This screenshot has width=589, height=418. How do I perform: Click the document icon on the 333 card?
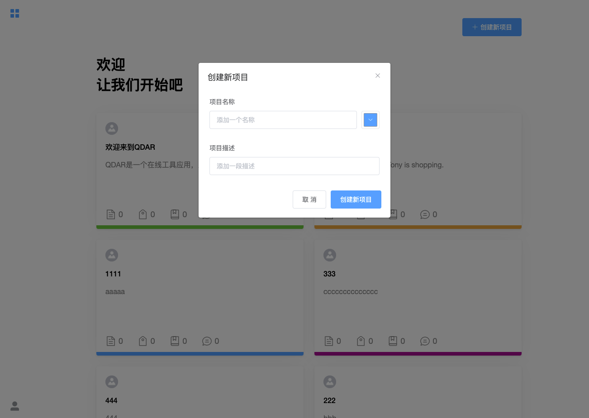(x=329, y=341)
